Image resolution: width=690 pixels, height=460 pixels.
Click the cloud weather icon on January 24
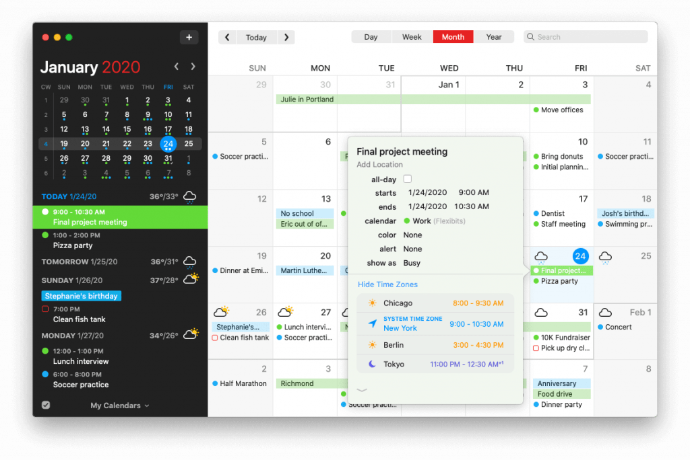click(x=541, y=256)
